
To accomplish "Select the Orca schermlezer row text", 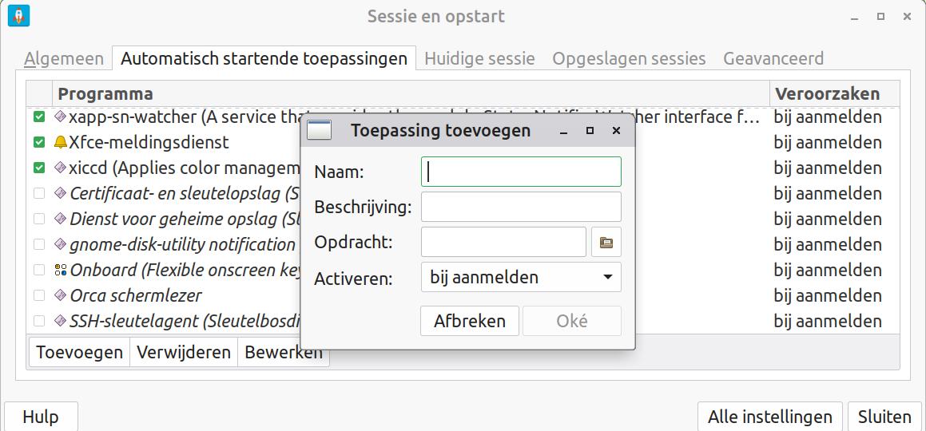I will pyautogui.click(x=136, y=295).
